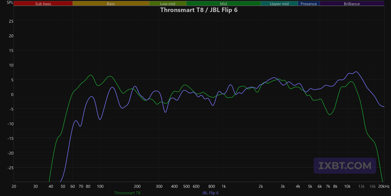
Task: Click the 500 tick on the frequency axis
Action: pos(186,186)
